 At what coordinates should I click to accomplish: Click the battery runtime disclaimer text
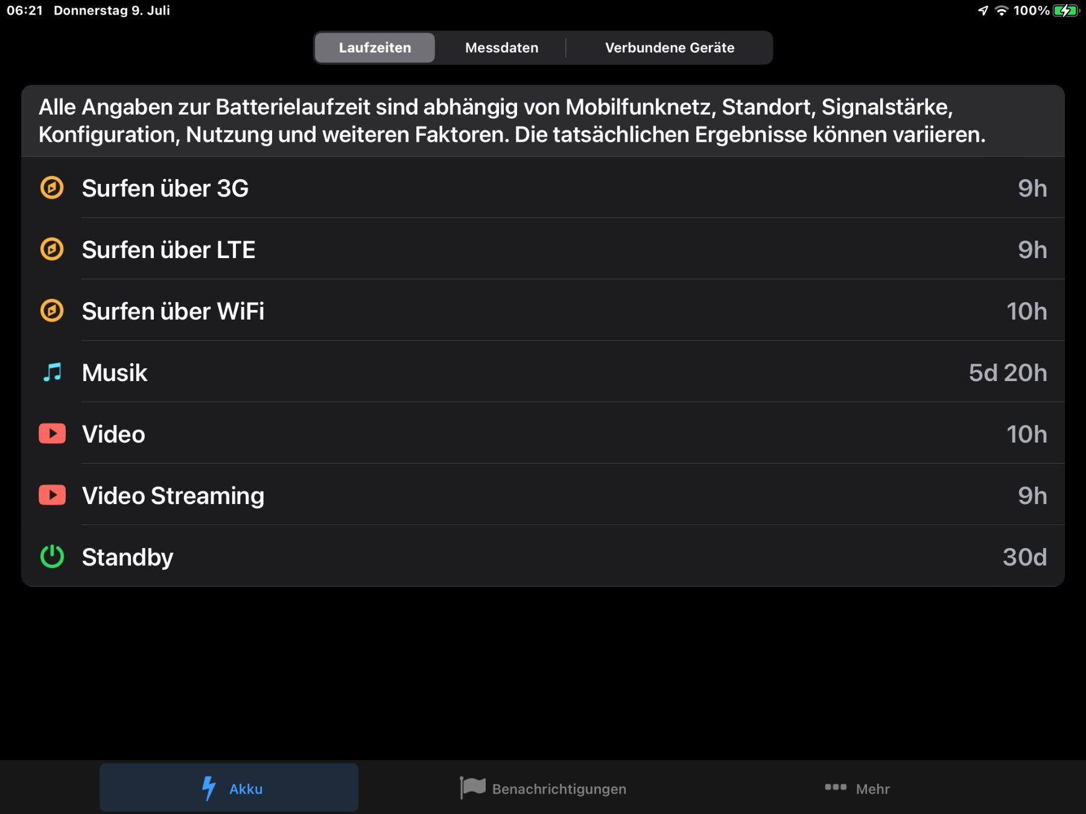pos(512,121)
